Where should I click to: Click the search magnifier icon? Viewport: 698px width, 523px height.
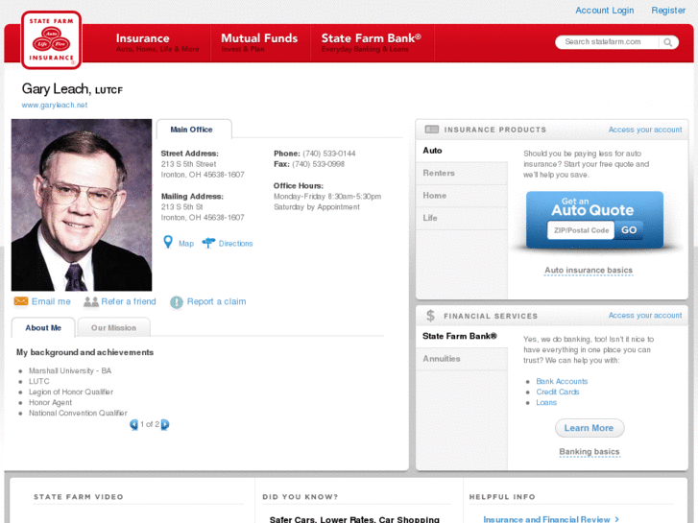pos(667,42)
